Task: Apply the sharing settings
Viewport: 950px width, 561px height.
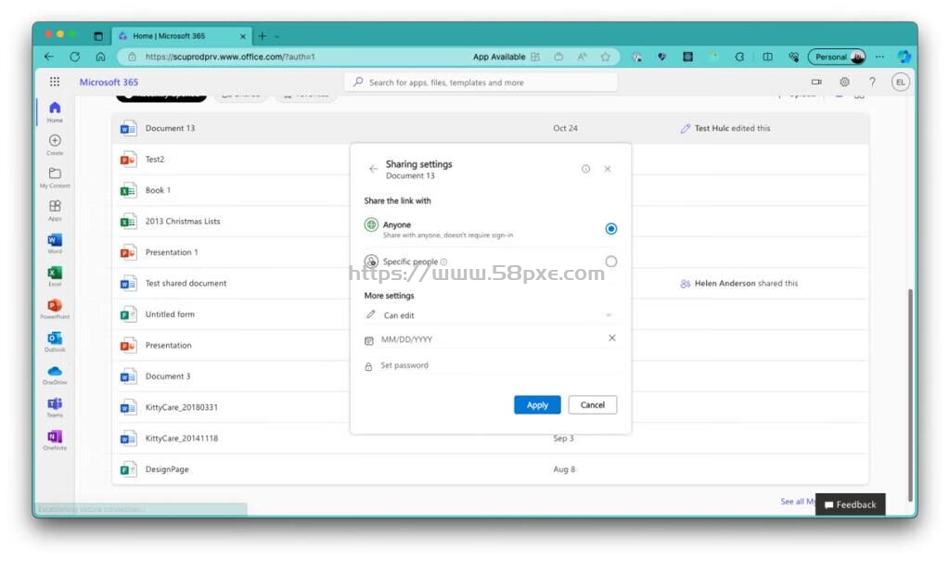Action: tap(537, 404)
